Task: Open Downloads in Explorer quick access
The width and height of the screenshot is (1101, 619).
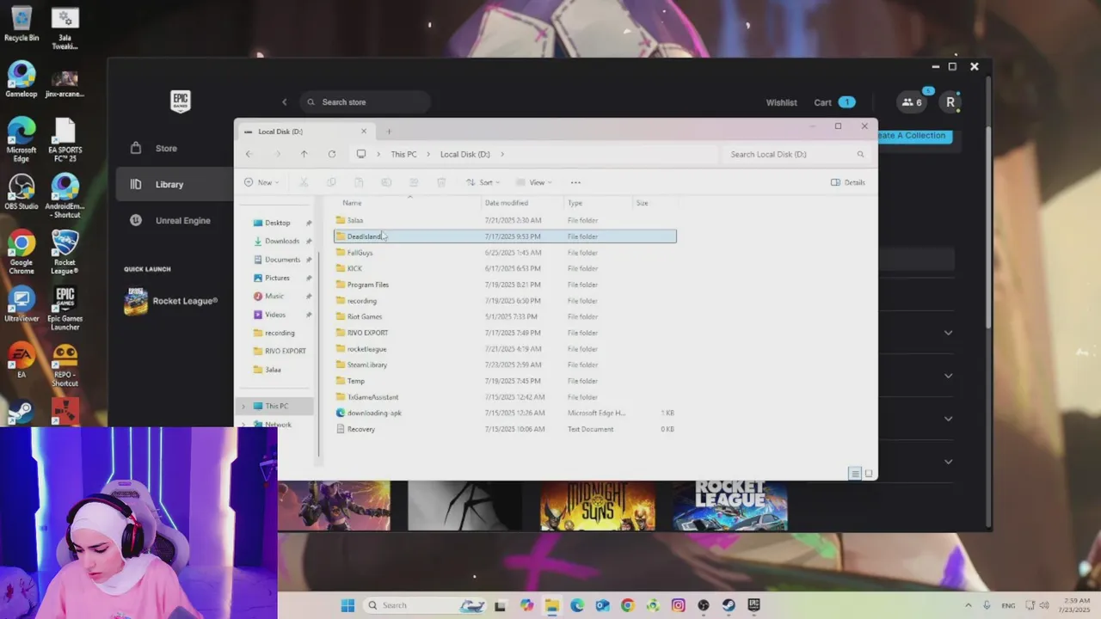Action: (x=282, y=241)
